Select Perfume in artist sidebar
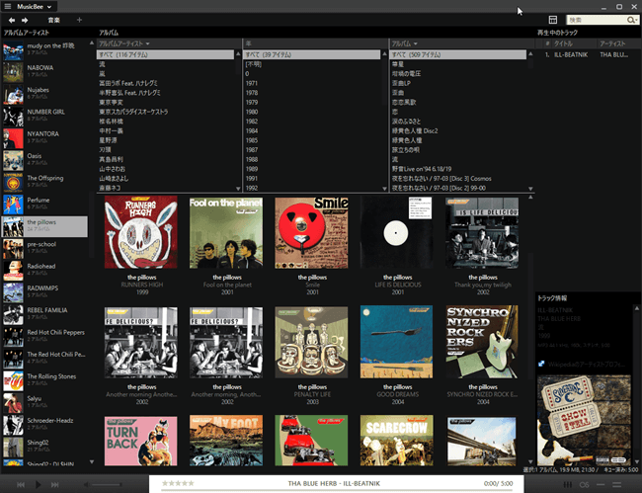This screenshot has width=642, height=493. 45,204
